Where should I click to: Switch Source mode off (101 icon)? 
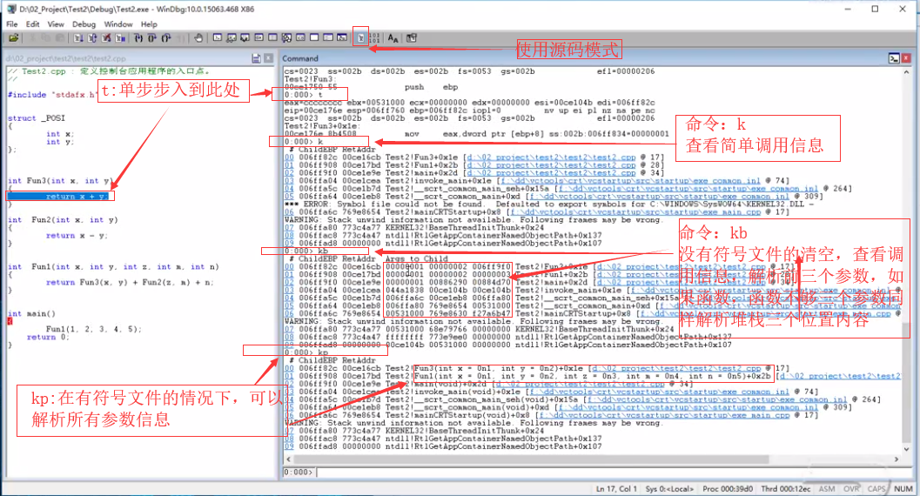pyautogui.click(x=375, y=38)
